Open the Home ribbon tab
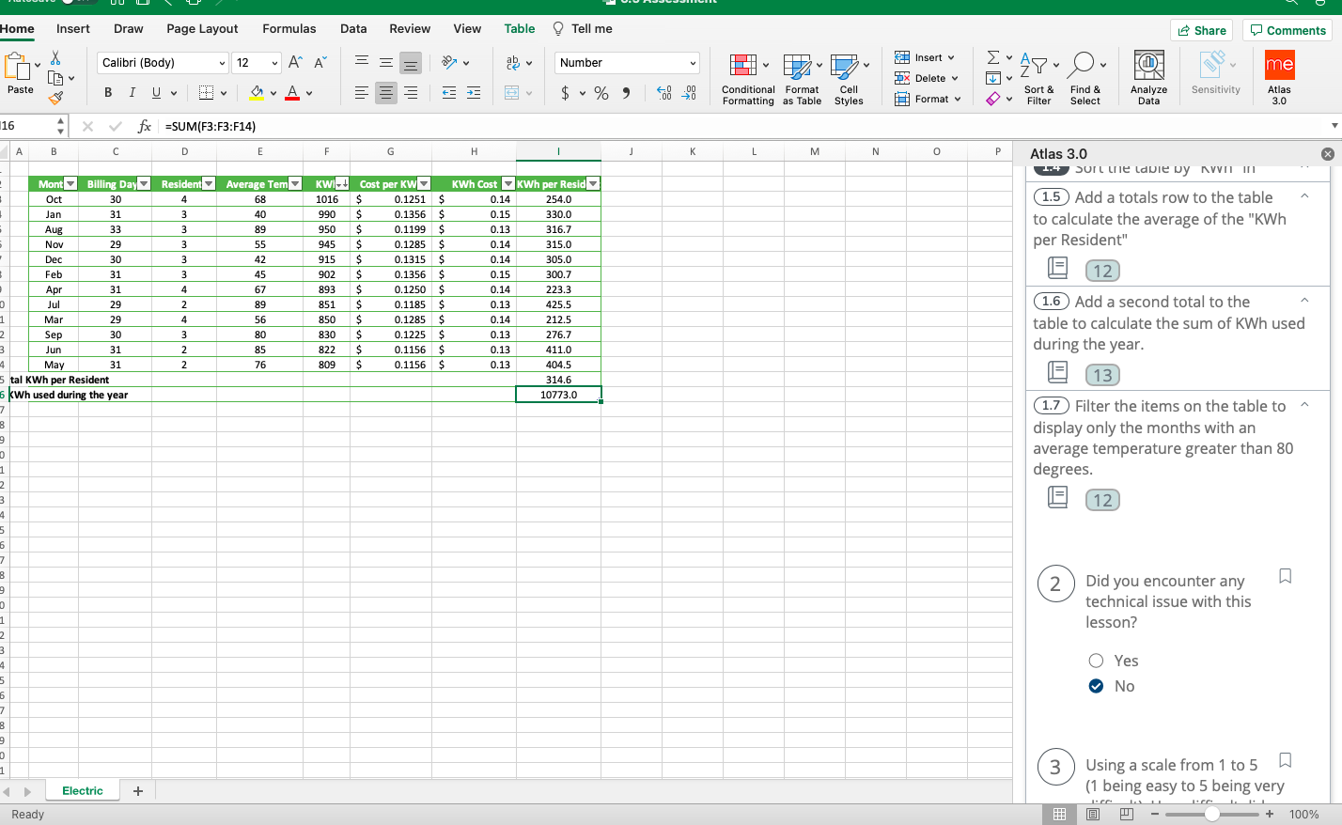This screenshot has width=1342, height=825. [17, 29]
